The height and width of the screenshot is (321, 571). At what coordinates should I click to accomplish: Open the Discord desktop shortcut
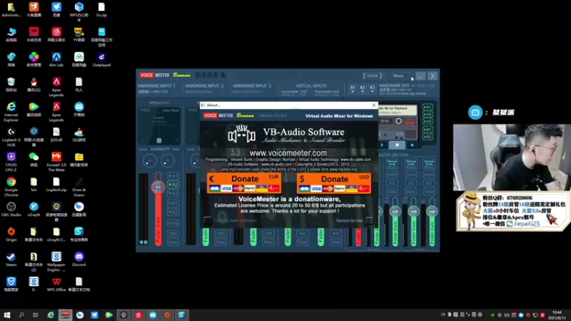click(x=79, y=259)
